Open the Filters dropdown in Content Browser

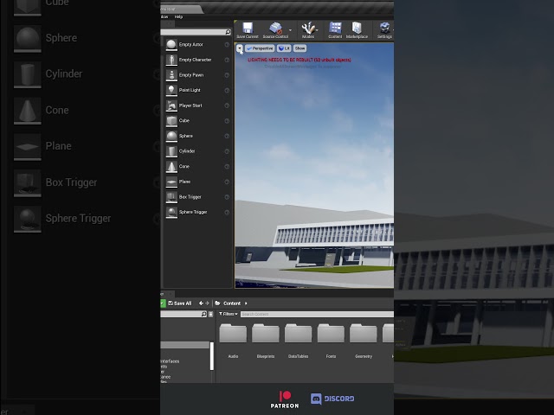(229, 314)
